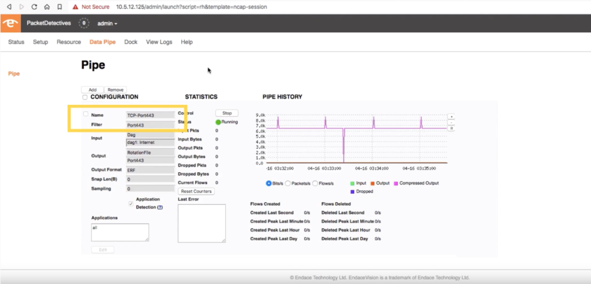Click the Snap Len(B) value field

(150, 179)
